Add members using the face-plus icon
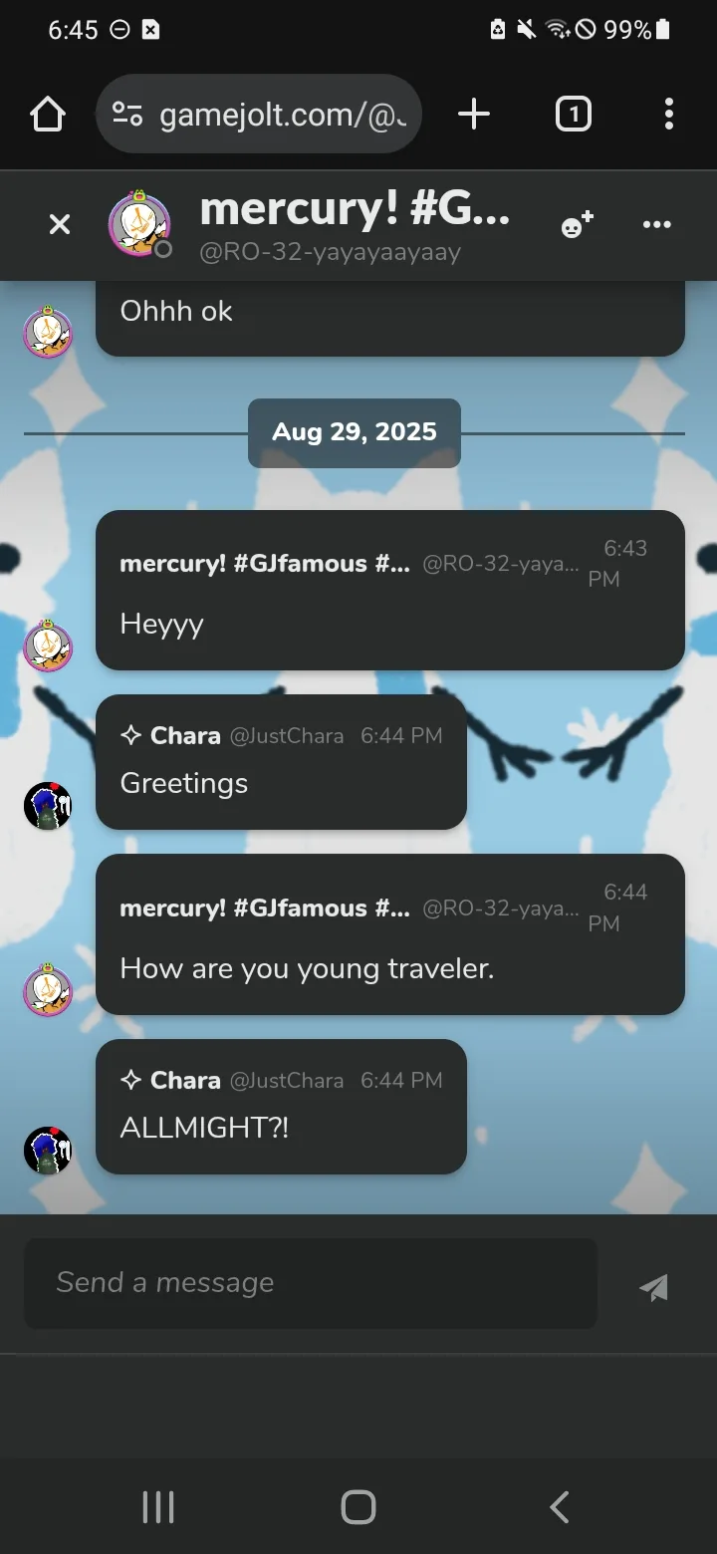Screen dimensions: 717x1554 coord(578,225)
